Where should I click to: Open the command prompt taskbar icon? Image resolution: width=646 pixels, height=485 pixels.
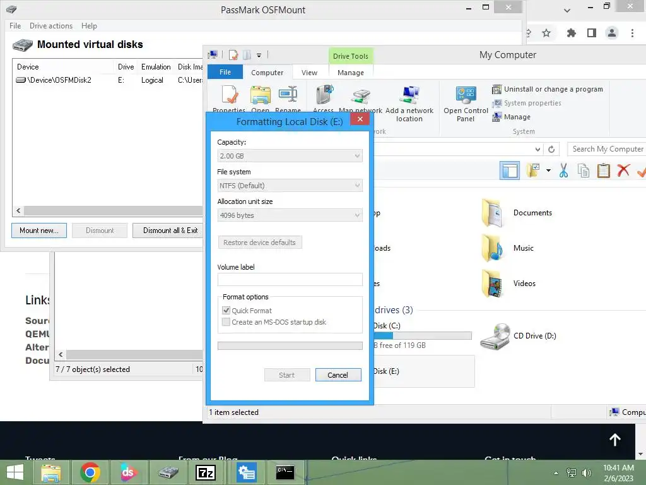(285, 472)
